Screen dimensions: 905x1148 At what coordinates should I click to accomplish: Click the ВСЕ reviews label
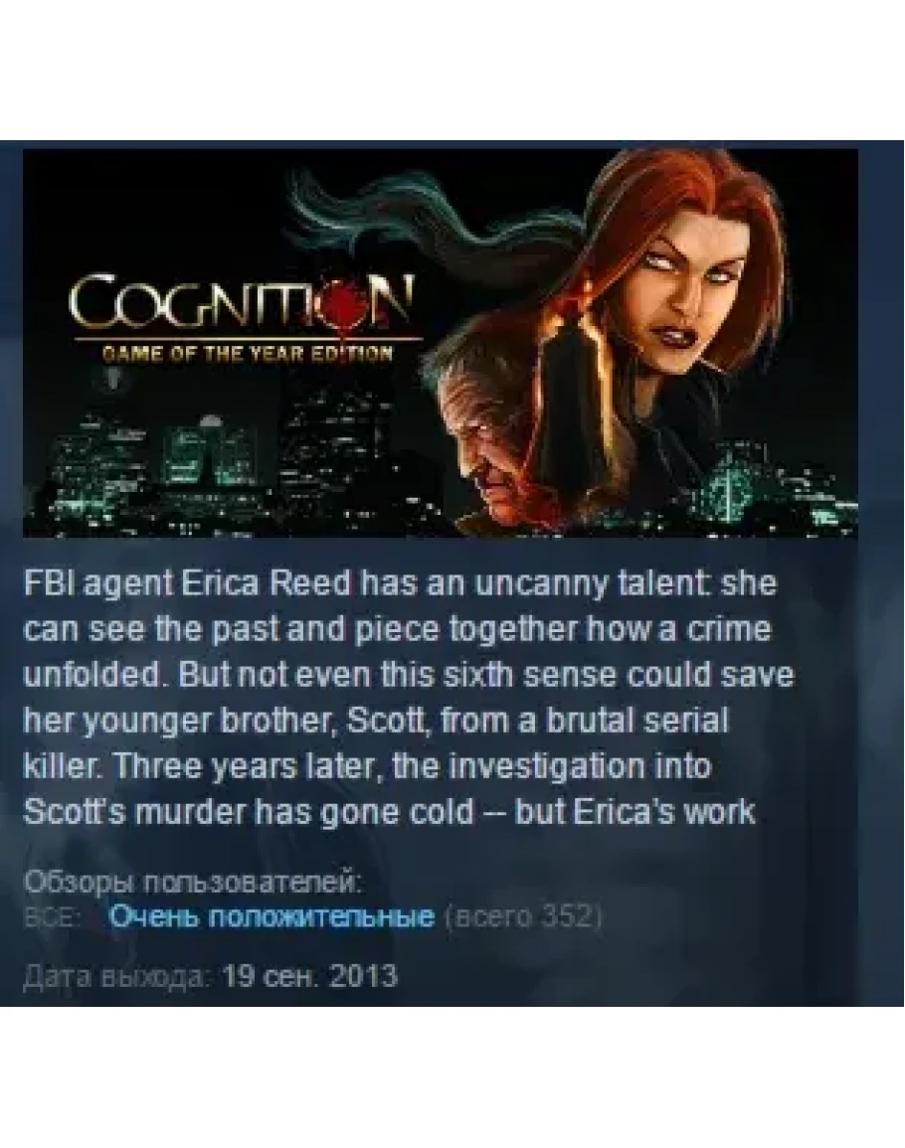(52, 917)
